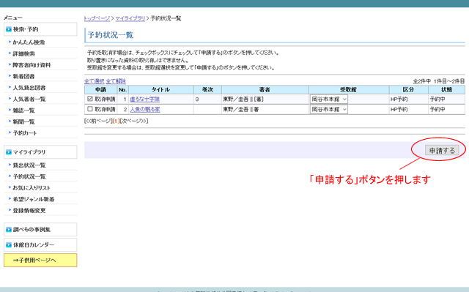Click the 受取館 column header
This screenshot has height=292, width=469.
(349, 89)
